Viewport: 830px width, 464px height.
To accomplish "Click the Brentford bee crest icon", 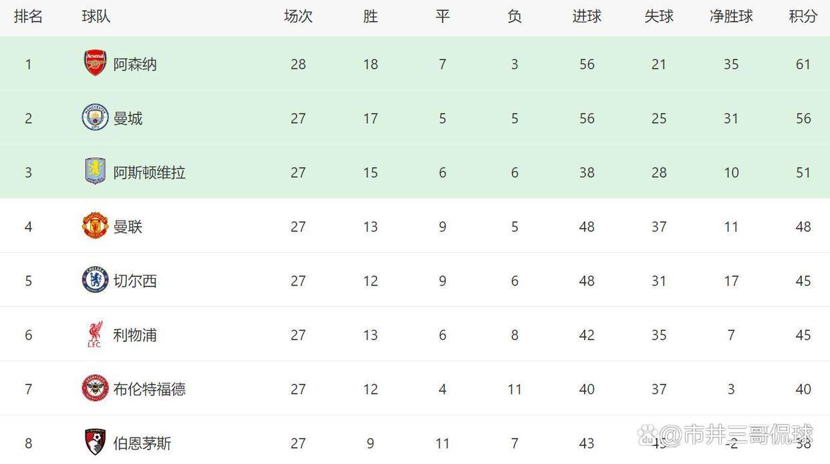I will [x=95, y=388].
